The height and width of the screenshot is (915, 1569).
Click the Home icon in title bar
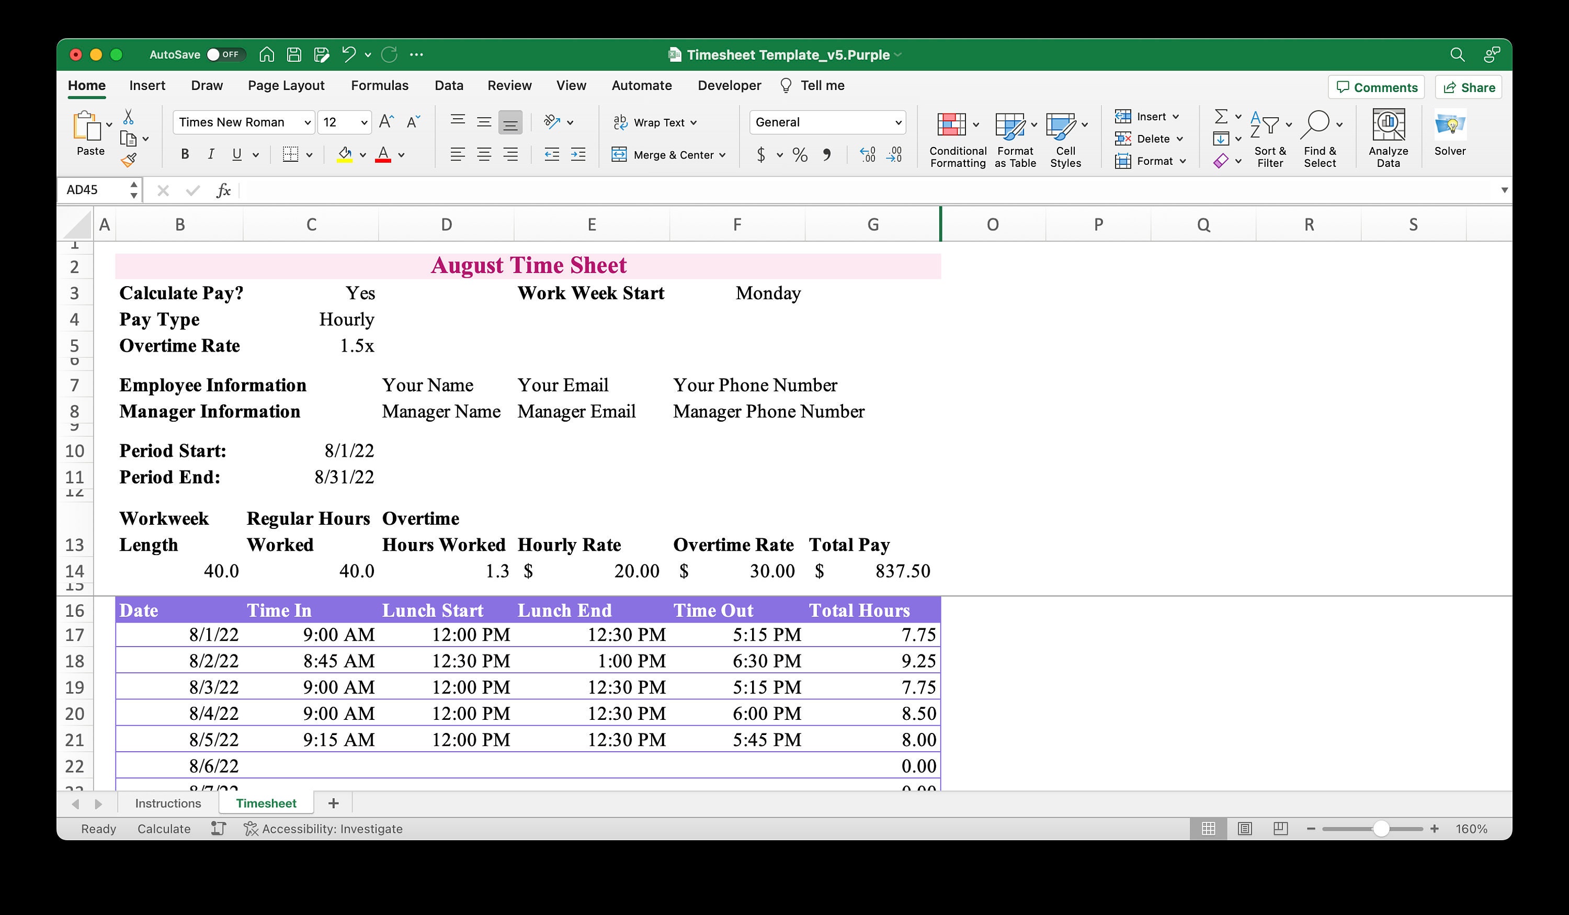267,55
